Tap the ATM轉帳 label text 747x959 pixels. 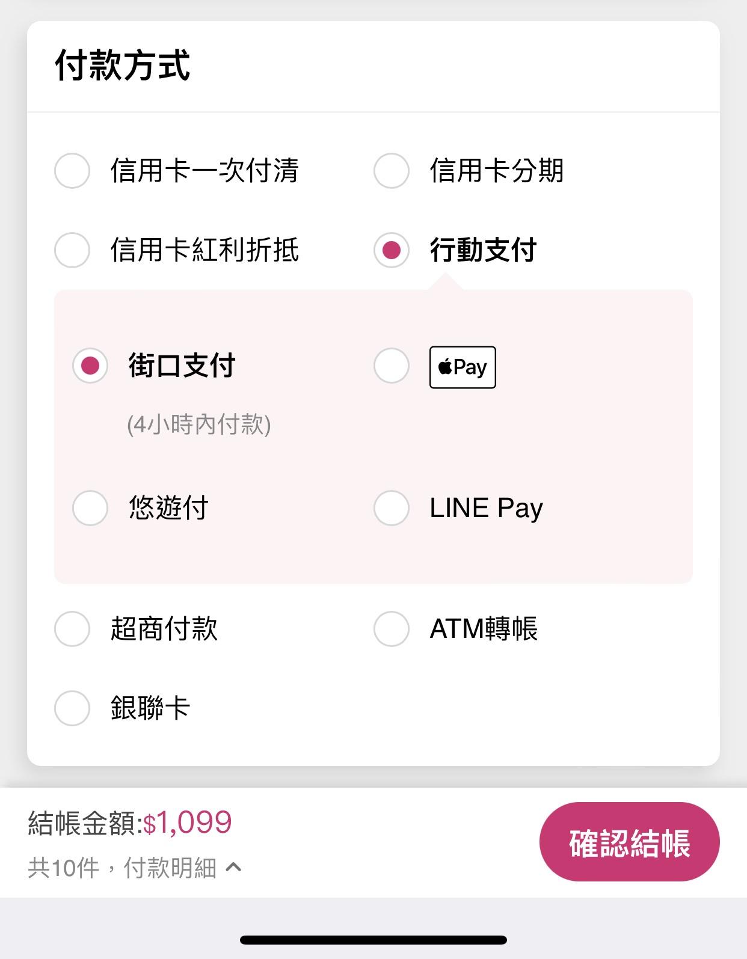(484, 629)
